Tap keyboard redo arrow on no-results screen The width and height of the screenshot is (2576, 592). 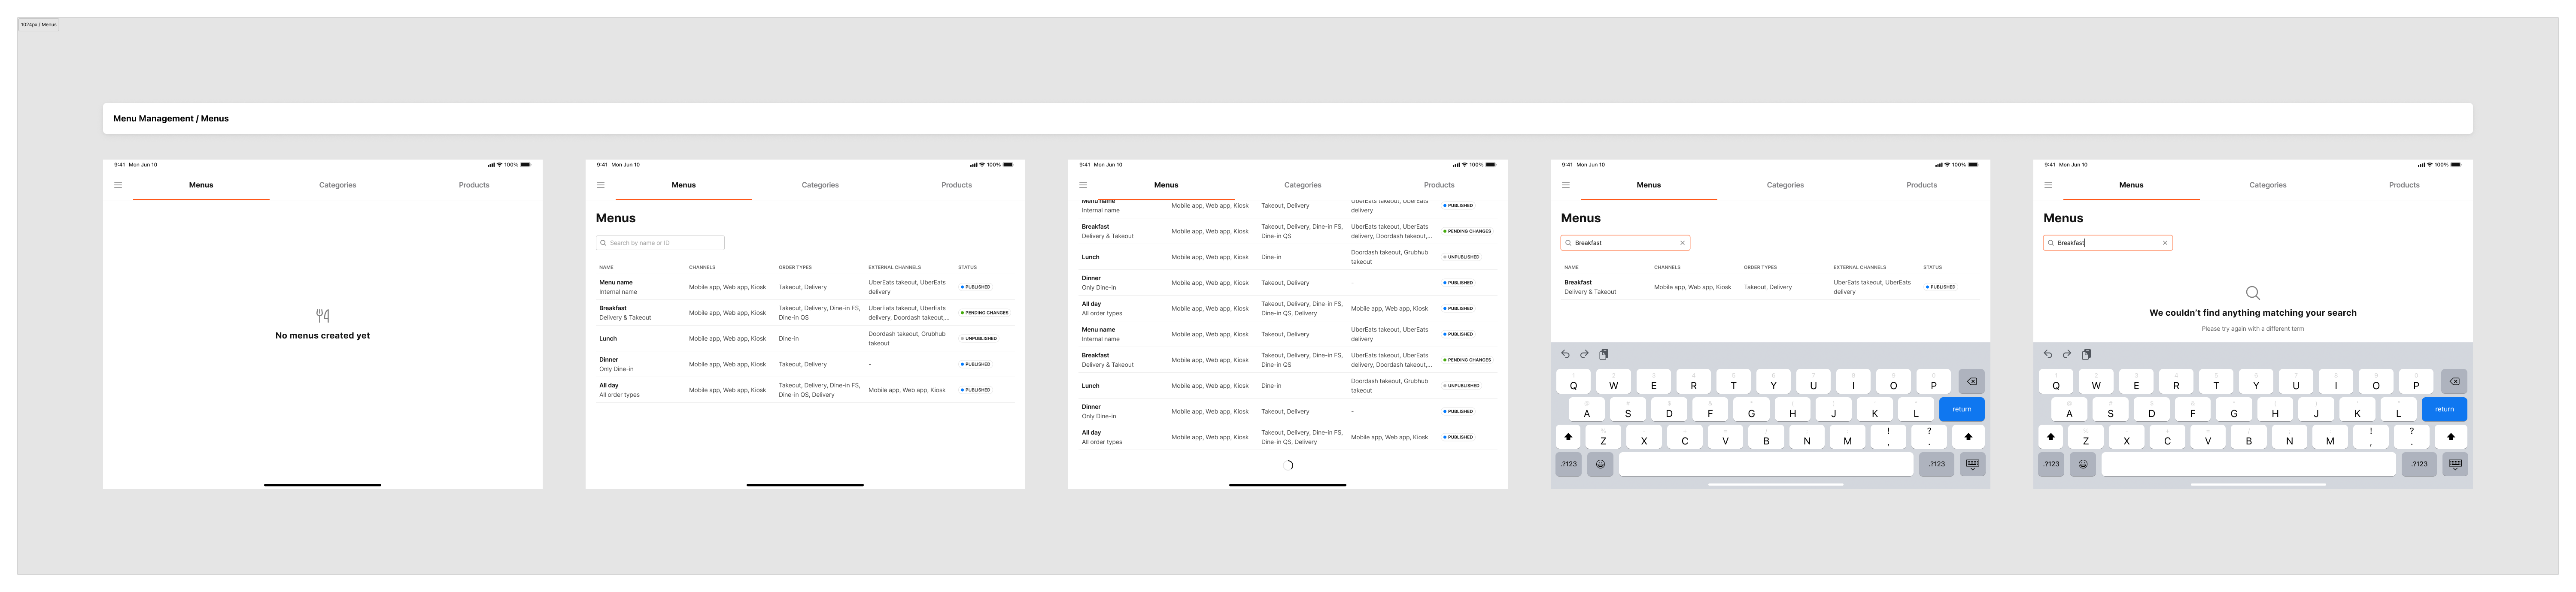pos(2067,354)
